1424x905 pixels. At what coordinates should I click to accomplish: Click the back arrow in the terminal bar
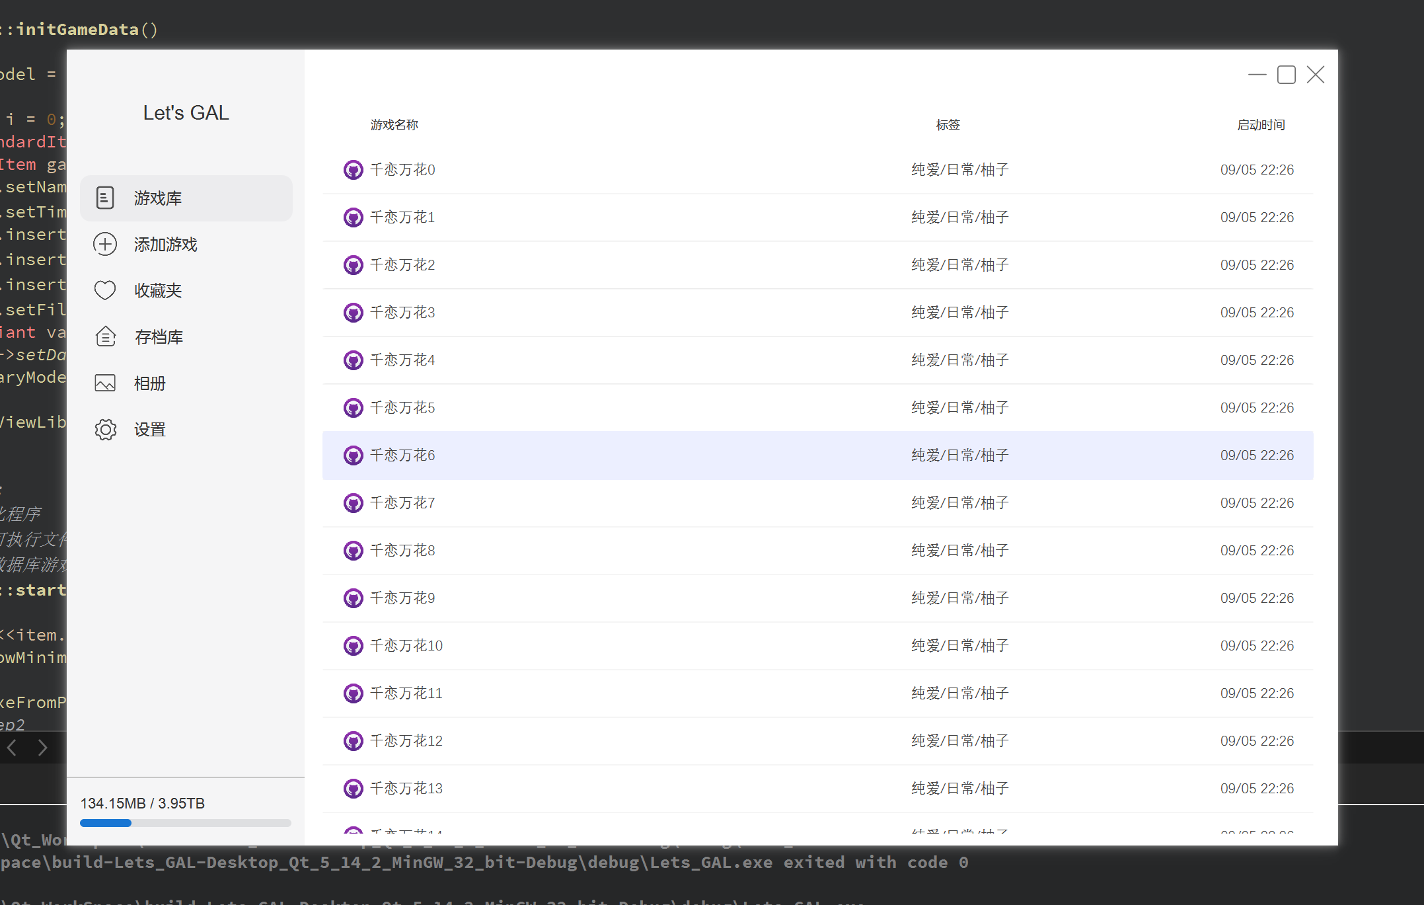(11, 748)
